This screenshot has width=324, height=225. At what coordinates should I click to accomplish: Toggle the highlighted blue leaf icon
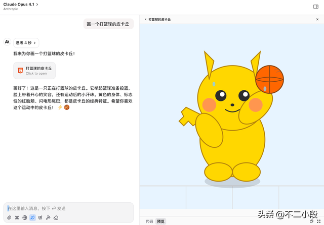pyautogui.click(x=32, y=217)
